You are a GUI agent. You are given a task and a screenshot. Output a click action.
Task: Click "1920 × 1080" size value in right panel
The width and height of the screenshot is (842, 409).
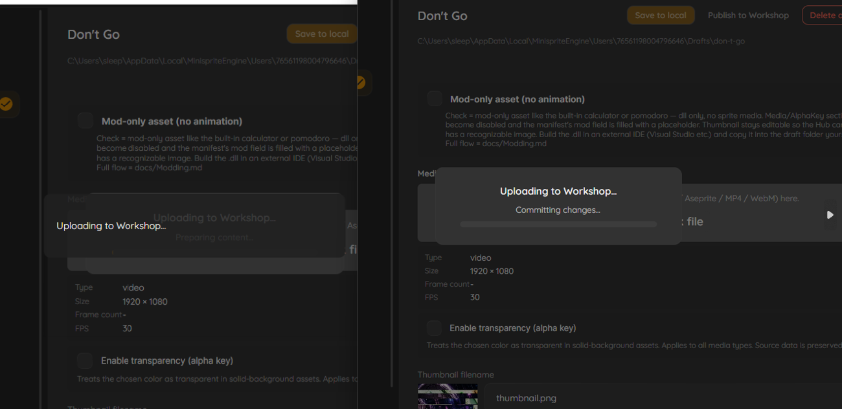[x=492, y=271]
